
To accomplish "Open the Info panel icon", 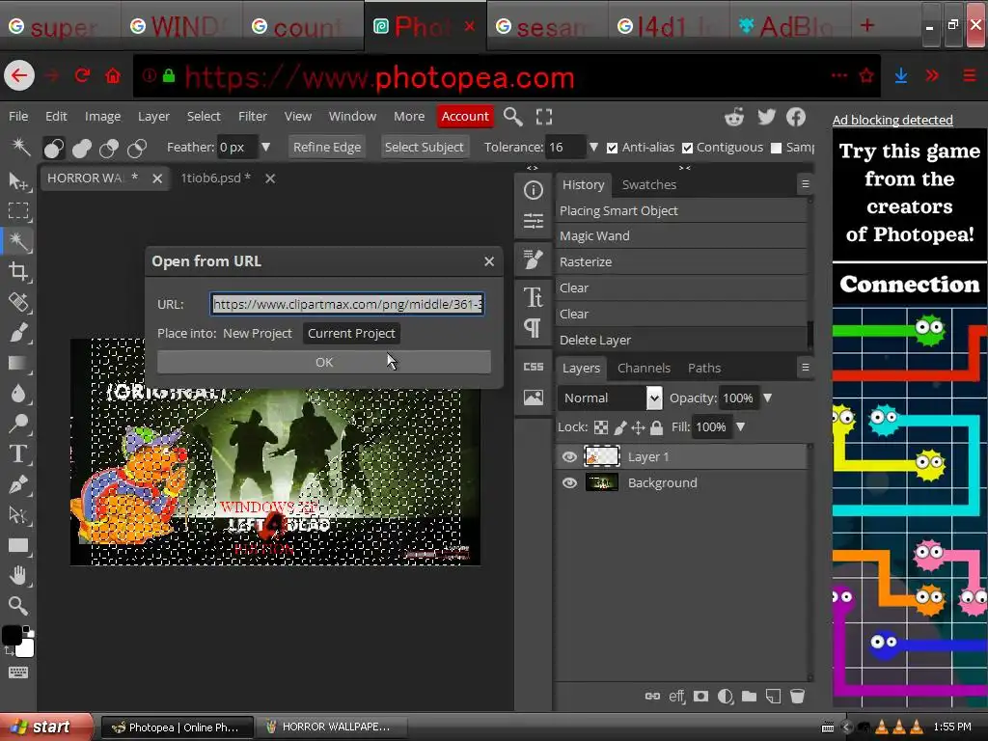I will tap(533, 190).
